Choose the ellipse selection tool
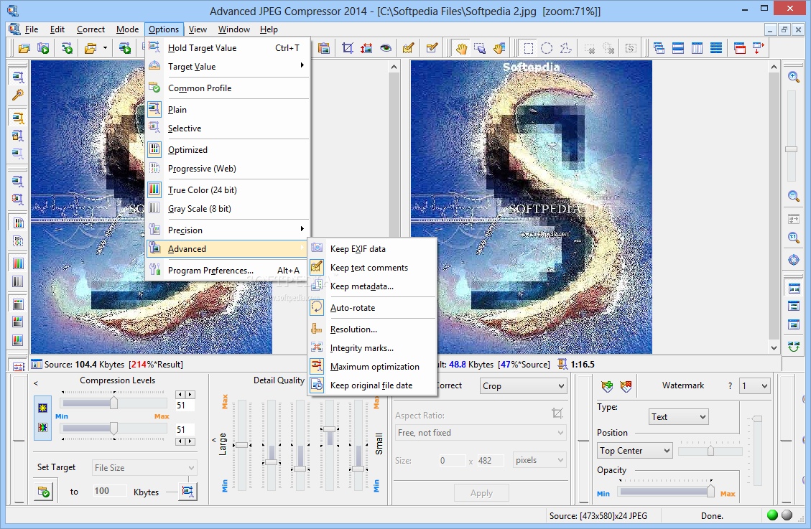Viewport: 811px width, 529px height. click(547, 49)
